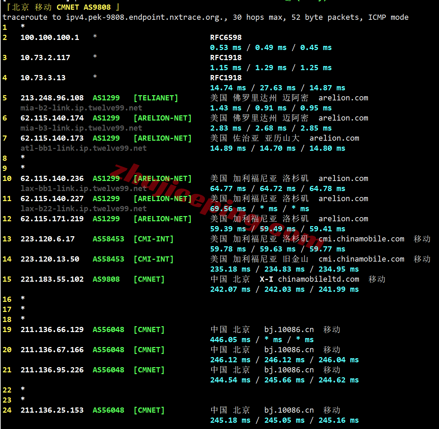439x429 pixels.
Task: Select the IP 211.136.95.226
Action: (x=52, y=370)
